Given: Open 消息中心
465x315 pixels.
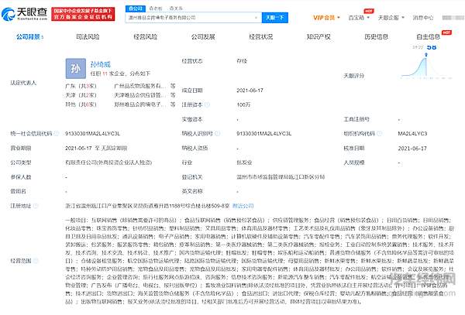Looking at the screenshot, I should click(423, 18).
